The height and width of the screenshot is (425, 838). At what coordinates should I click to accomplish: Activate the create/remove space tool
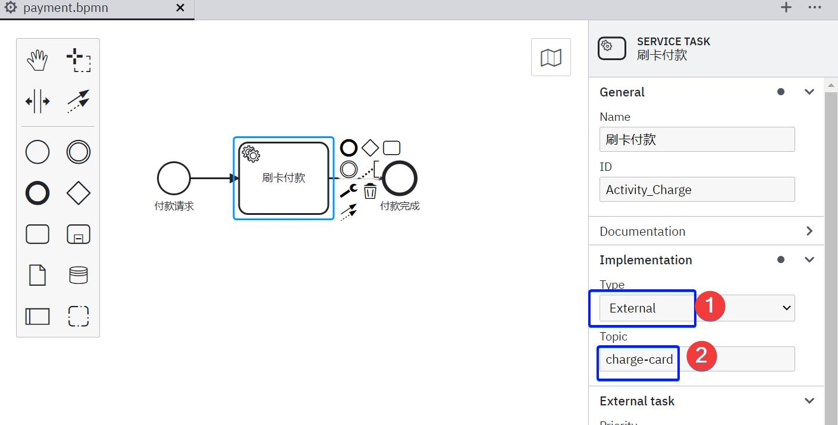tap(37, 101)
